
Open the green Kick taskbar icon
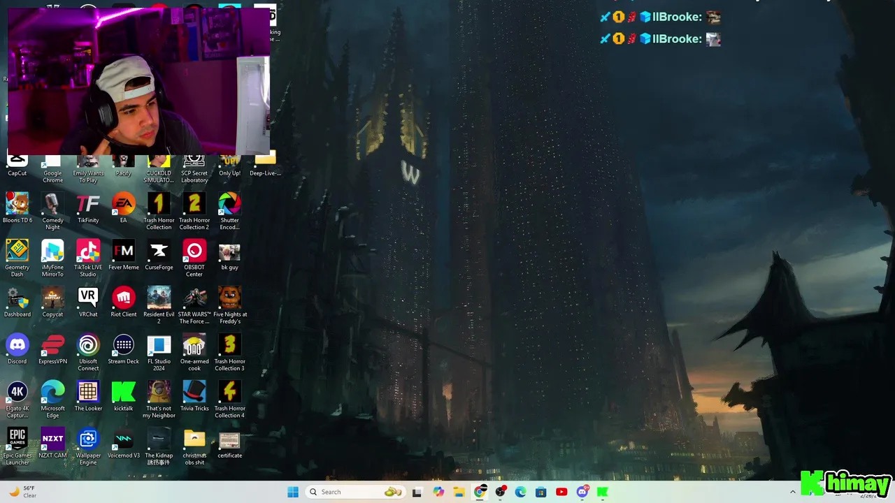(602, 492)
